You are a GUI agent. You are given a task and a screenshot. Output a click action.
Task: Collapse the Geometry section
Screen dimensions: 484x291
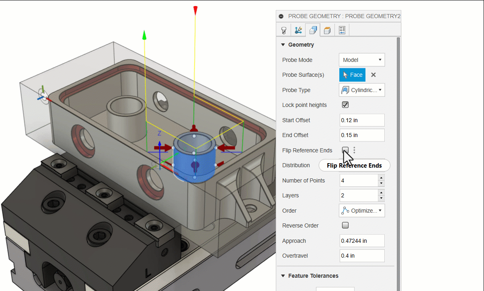pos(283,45)
